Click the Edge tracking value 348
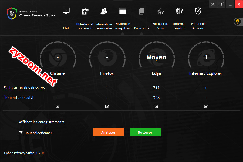Viewport: 243px width, 162px height. tap(156, 98)
